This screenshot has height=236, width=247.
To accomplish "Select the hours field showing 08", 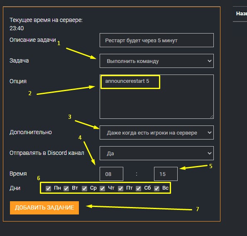I will coord(111,174).
